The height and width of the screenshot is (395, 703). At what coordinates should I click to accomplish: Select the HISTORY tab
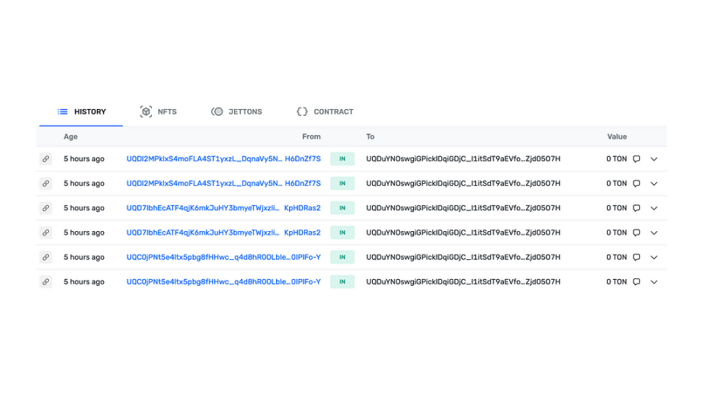pos(82,111)
